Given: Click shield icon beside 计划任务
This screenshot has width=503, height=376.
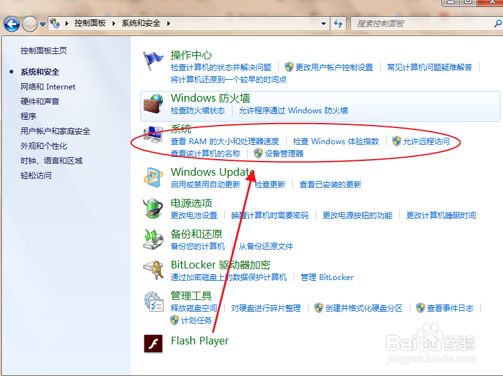Looking at the screenshot, I should pos(175,320).
